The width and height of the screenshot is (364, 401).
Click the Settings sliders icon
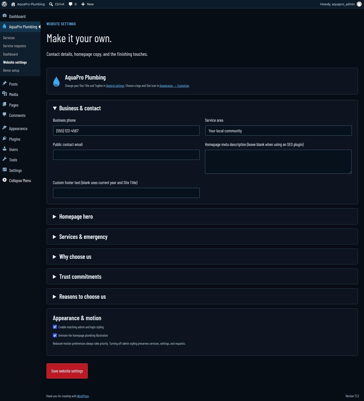click(x=5, y=170)
